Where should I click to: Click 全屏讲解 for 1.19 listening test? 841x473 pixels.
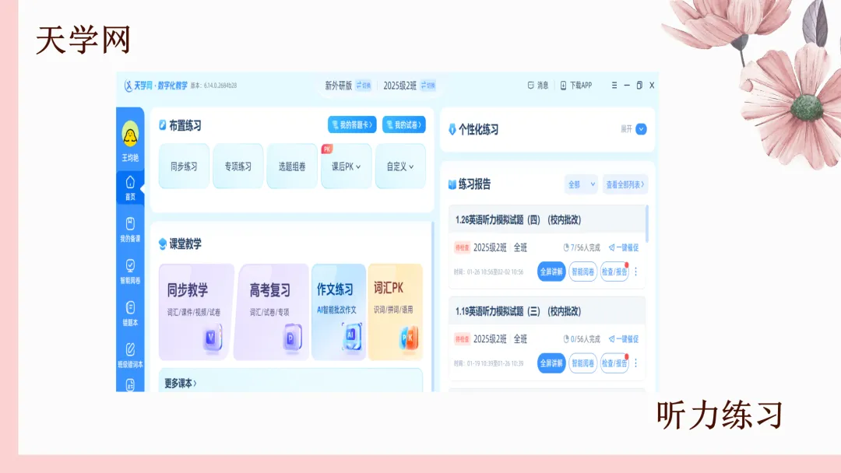(x=551, y=363)
